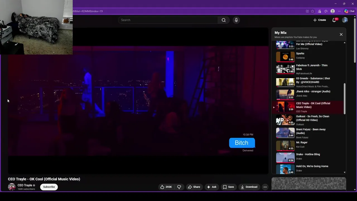Dislike the OK Cool video
The image size is (357, 201).
(179, 187)
